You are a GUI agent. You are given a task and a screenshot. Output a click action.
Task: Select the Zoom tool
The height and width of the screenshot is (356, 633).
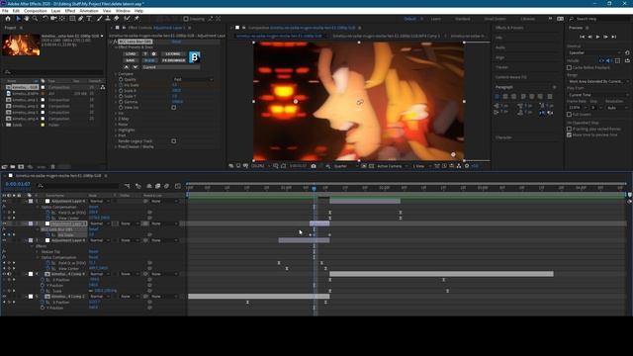[x=36, y=19]
